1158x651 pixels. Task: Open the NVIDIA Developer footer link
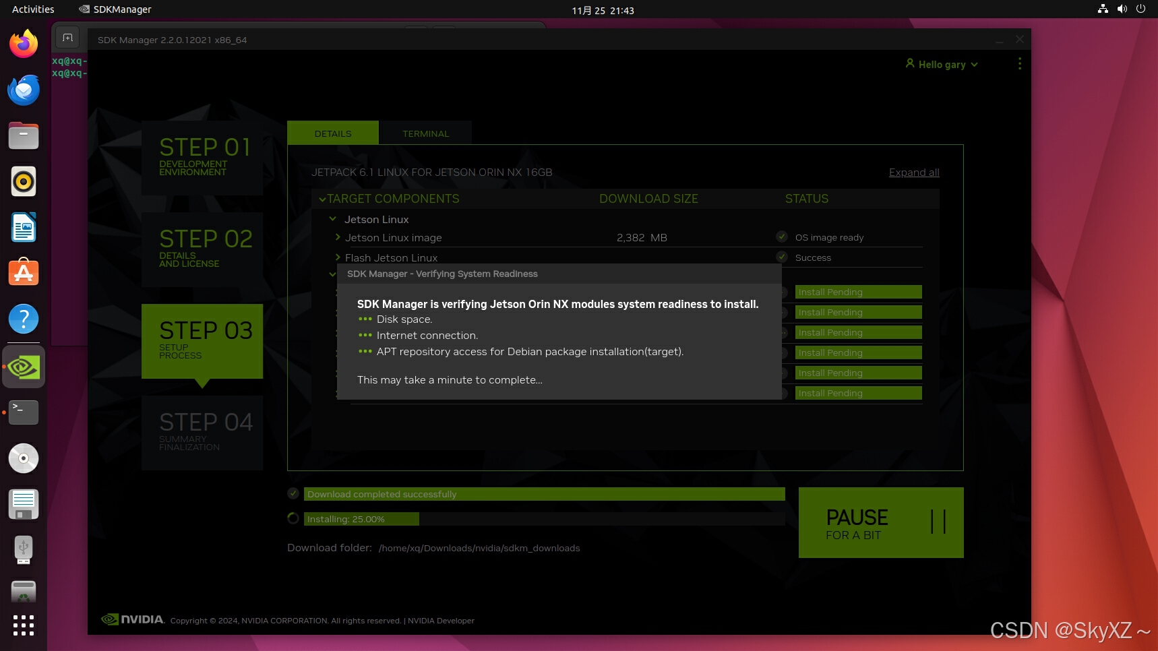click(x=441, y=621)
